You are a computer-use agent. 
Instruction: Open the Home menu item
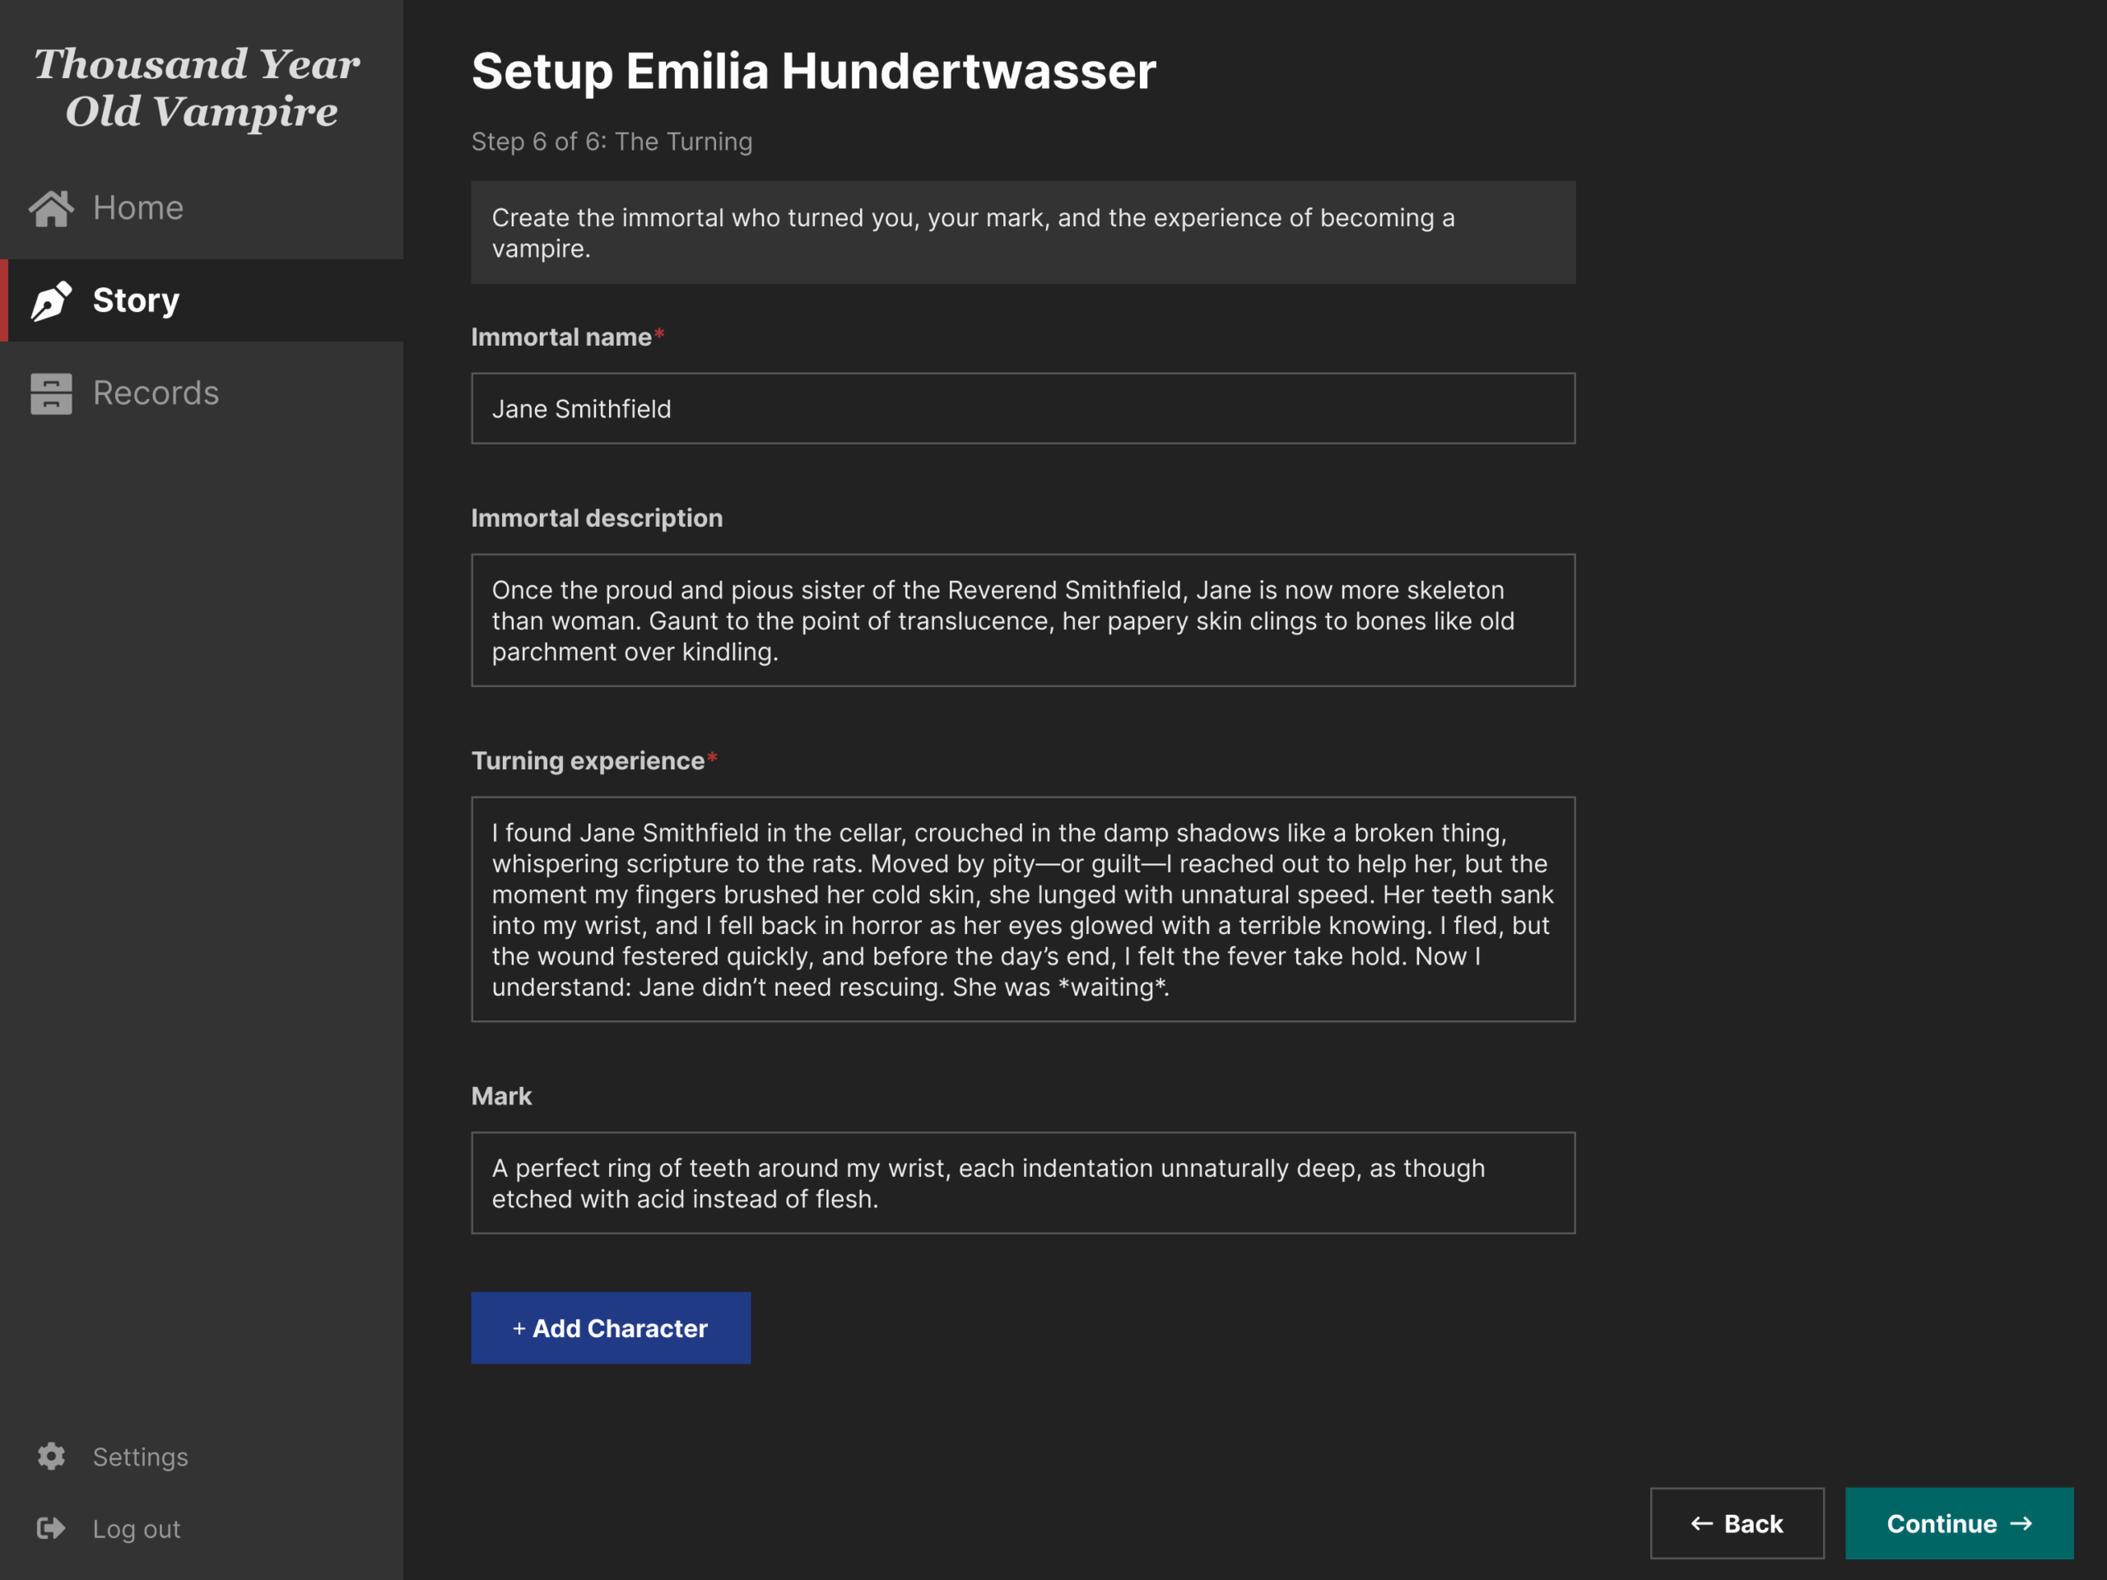click(202, 207)
